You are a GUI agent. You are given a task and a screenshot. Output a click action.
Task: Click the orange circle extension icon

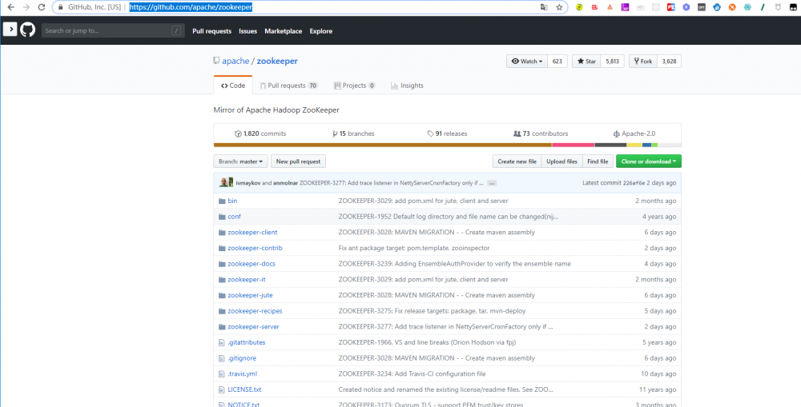732,8
